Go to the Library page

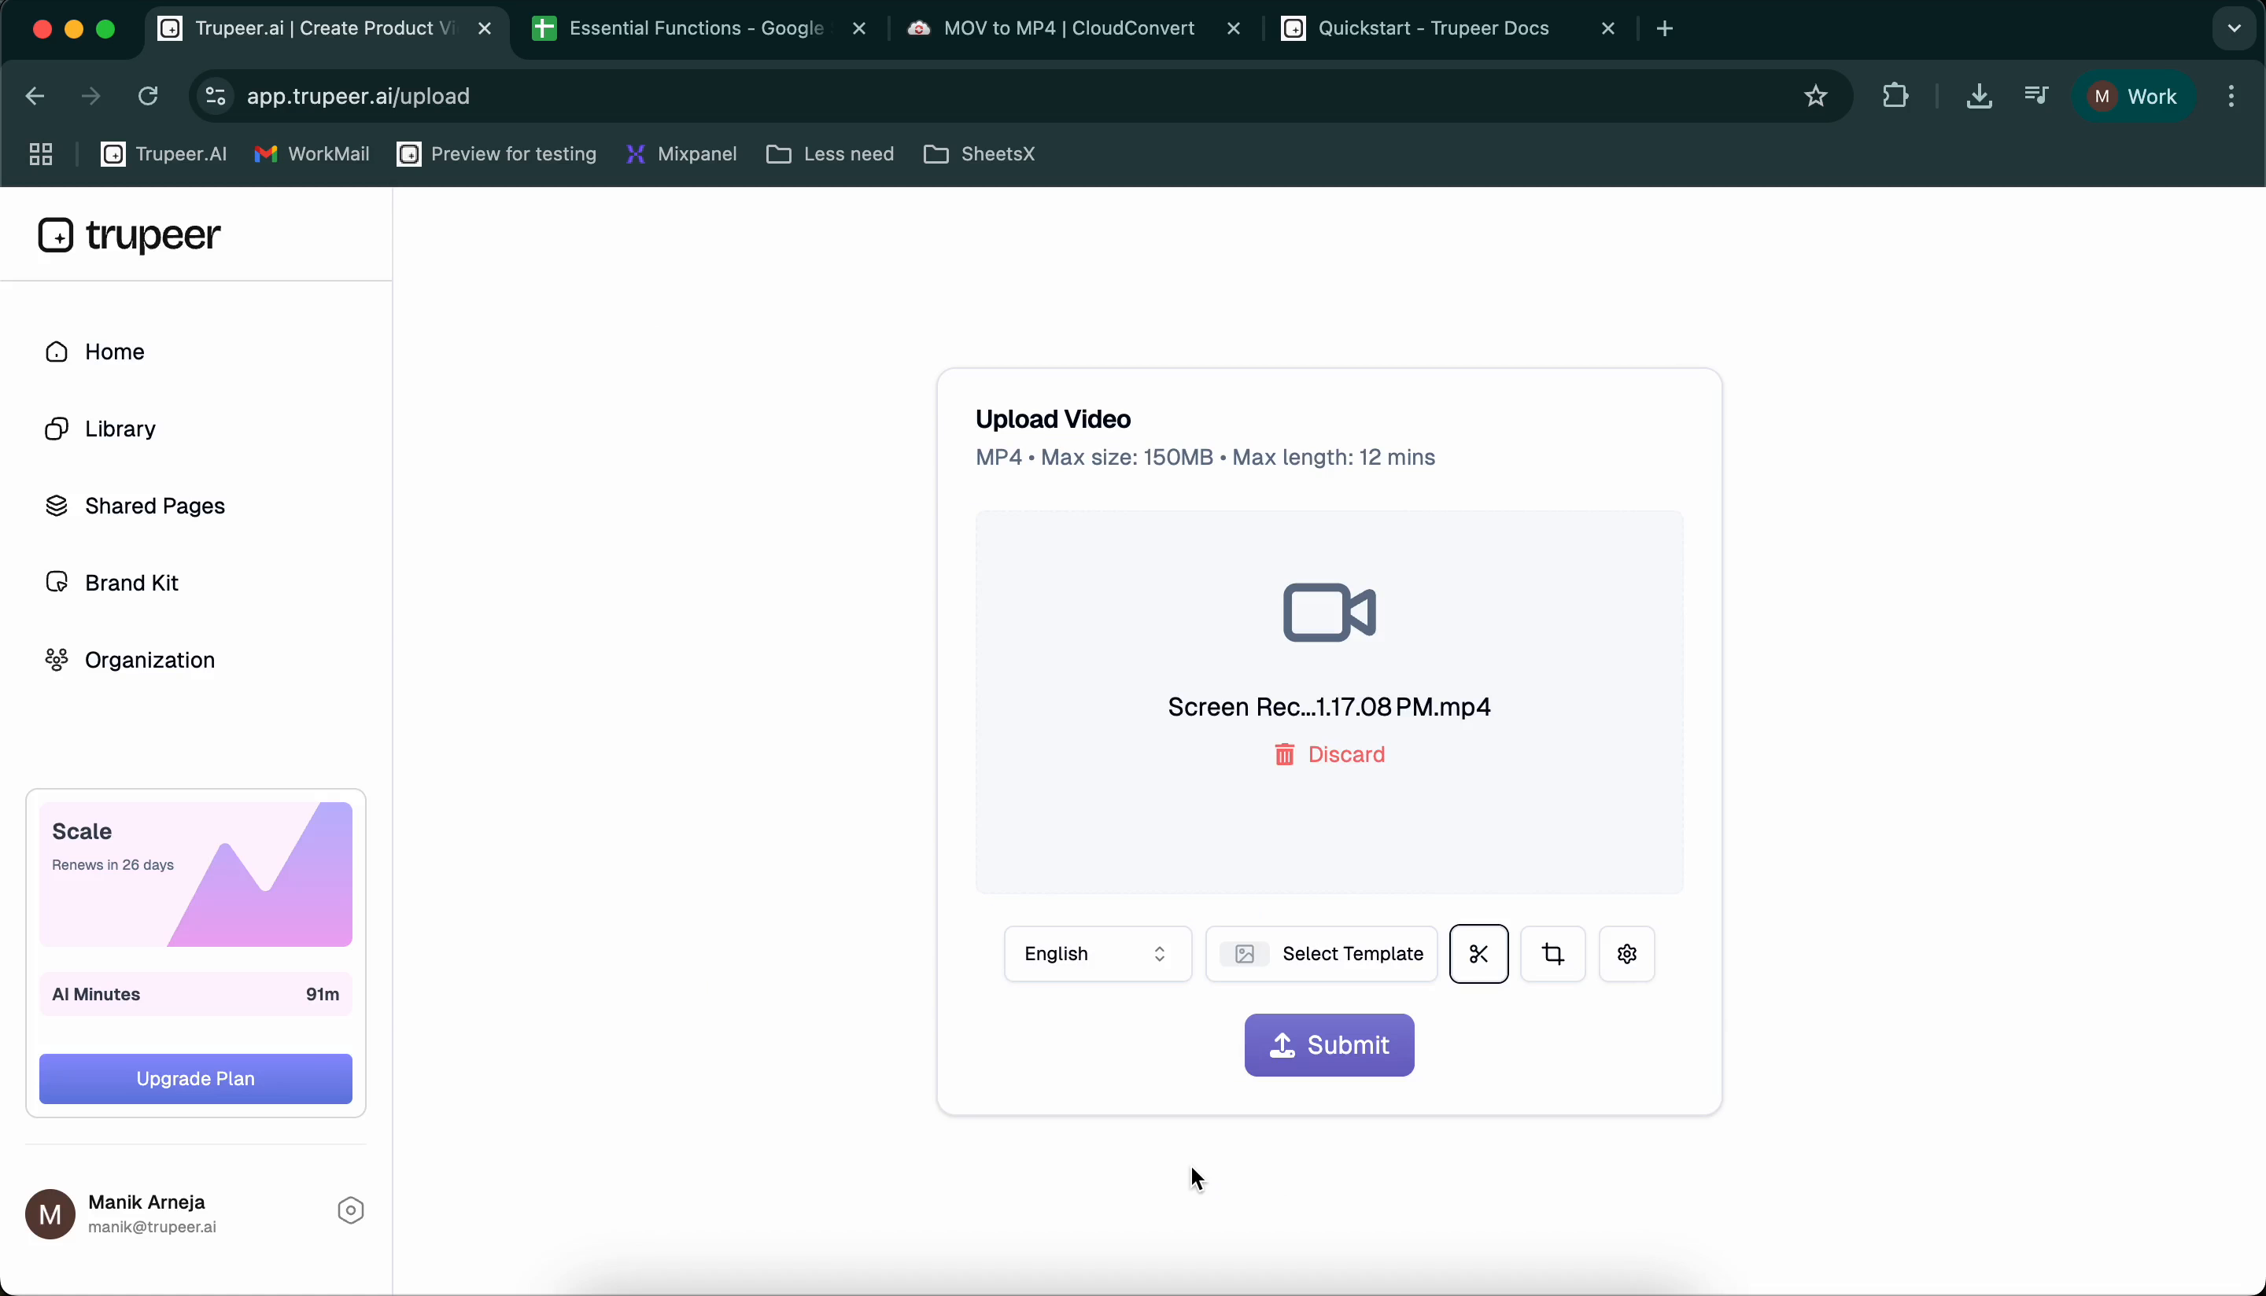coord(120,427)
